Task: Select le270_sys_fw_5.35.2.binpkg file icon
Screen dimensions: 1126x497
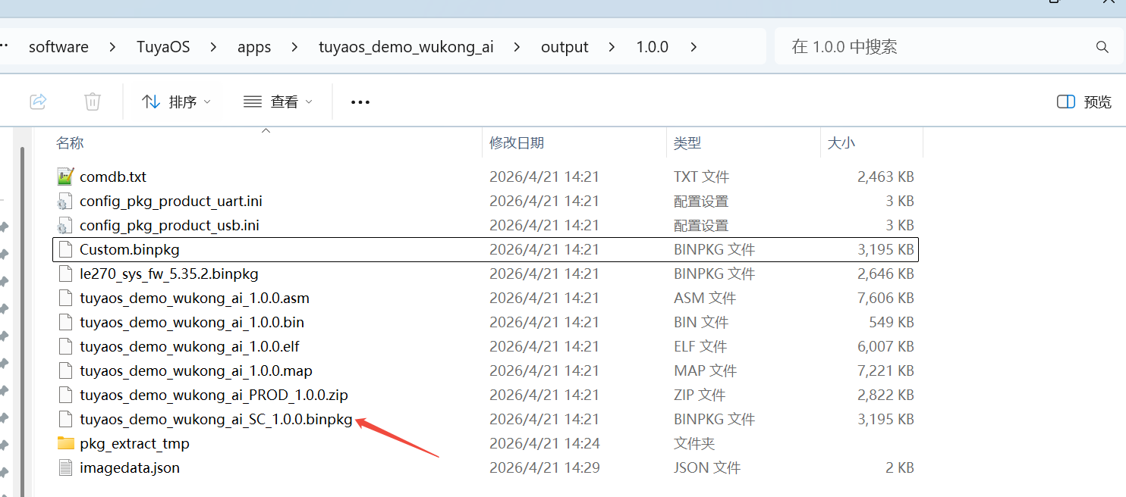Action: 66,274
